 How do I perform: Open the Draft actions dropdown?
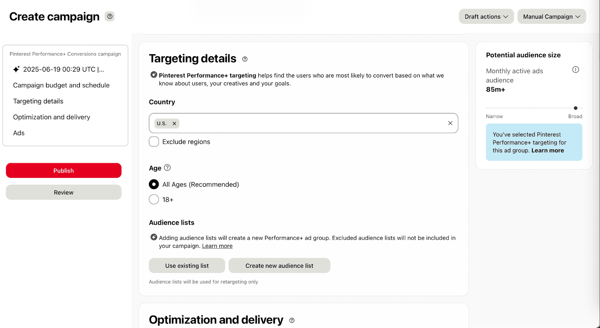point(486,16)
